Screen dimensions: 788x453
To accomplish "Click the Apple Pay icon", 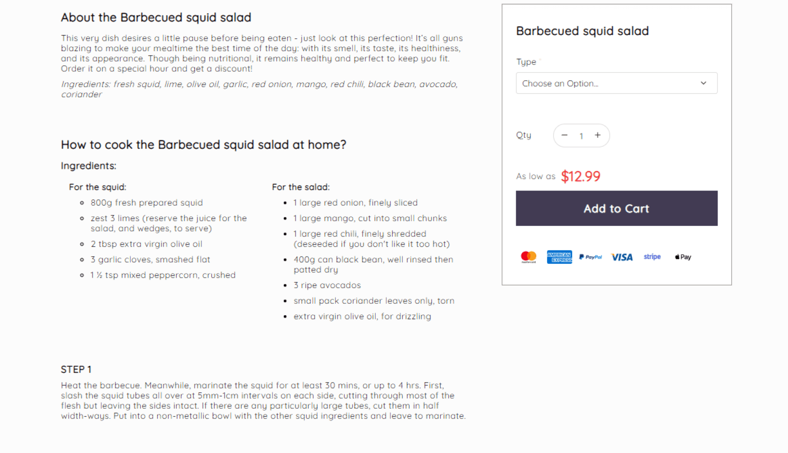I will point(683,257).
